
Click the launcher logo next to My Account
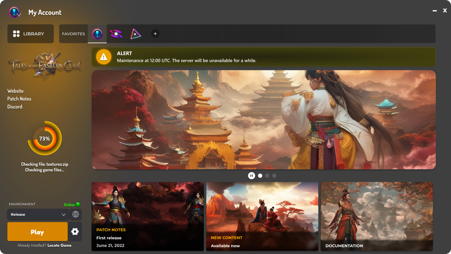point(14,12)
